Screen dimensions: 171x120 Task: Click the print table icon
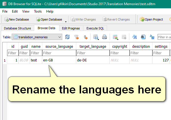pos(104,37)
